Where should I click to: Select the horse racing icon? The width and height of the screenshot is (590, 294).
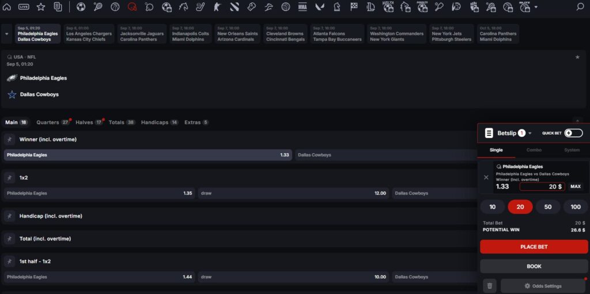click(183, 7)
